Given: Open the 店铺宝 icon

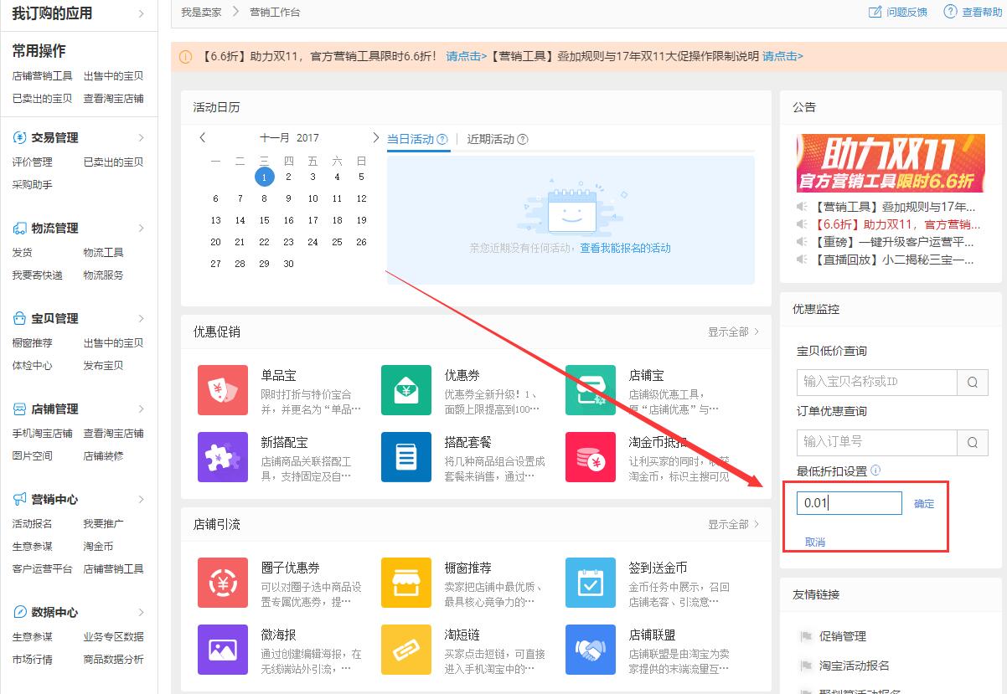Looking at the screenshot, I should [x=591, y=390].
